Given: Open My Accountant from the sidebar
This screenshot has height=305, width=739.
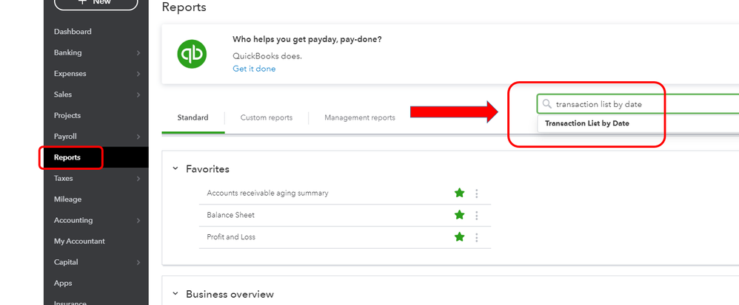Looking at the screenshot, I should (79, 241).
